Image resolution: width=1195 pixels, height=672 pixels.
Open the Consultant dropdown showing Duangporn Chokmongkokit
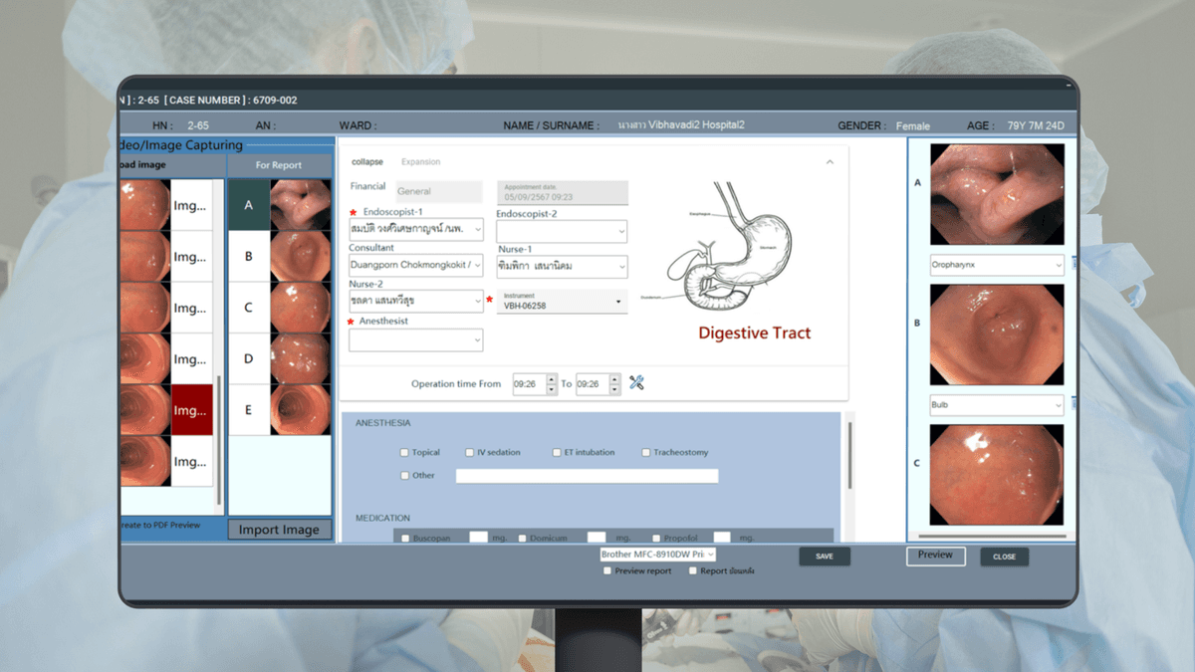click(416, 265)
